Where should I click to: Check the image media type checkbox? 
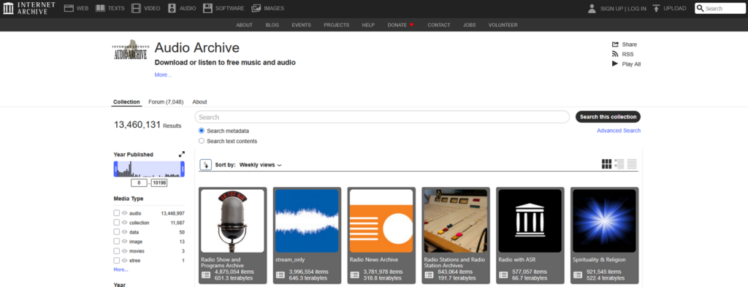coord(117,242)
